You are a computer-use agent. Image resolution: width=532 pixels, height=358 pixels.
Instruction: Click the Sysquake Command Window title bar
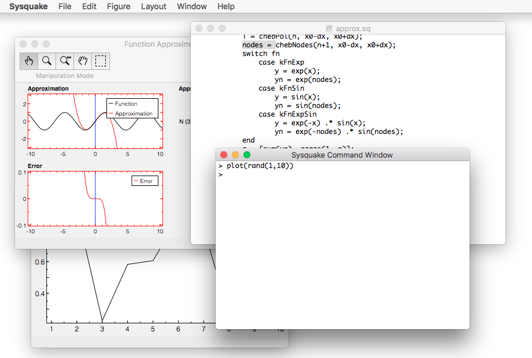pos(342,155)
